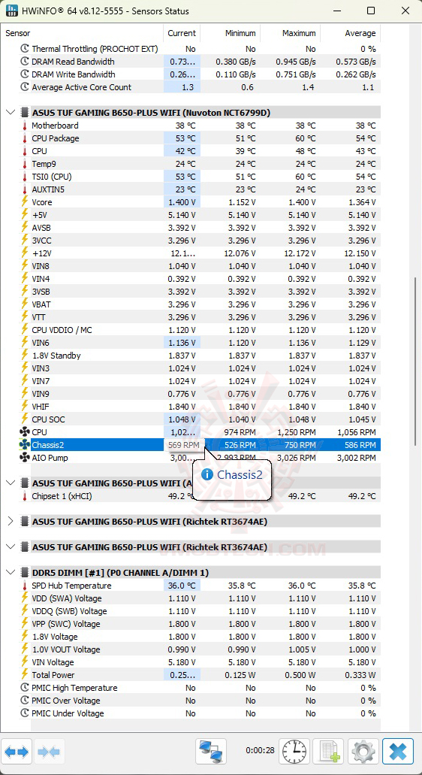Viewport: 422px width, 775px height.
Task: Click thermometer icon beside CPU Package
Action: [24, 138]
